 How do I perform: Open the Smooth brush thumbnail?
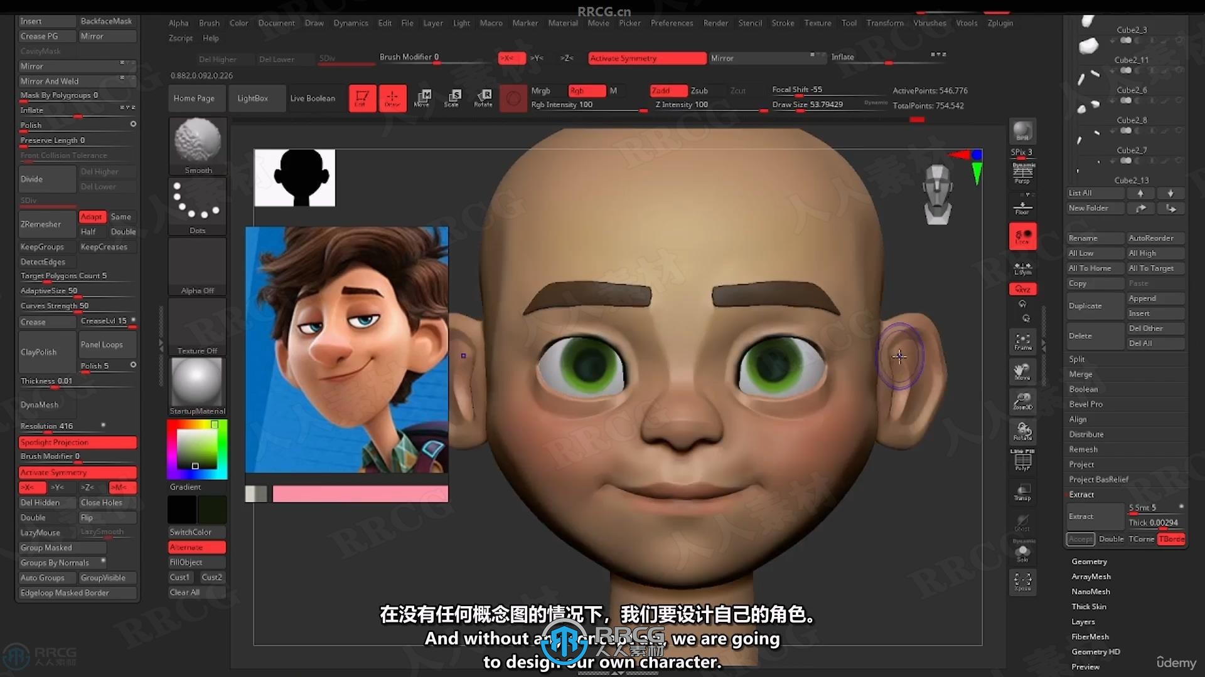coord(198,146)
